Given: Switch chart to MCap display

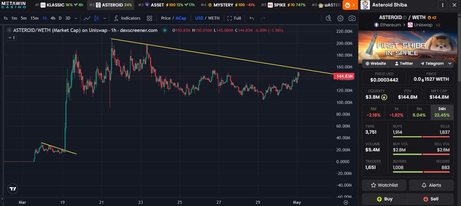Looking at the screenshot, I should click(x=181, y=18).
